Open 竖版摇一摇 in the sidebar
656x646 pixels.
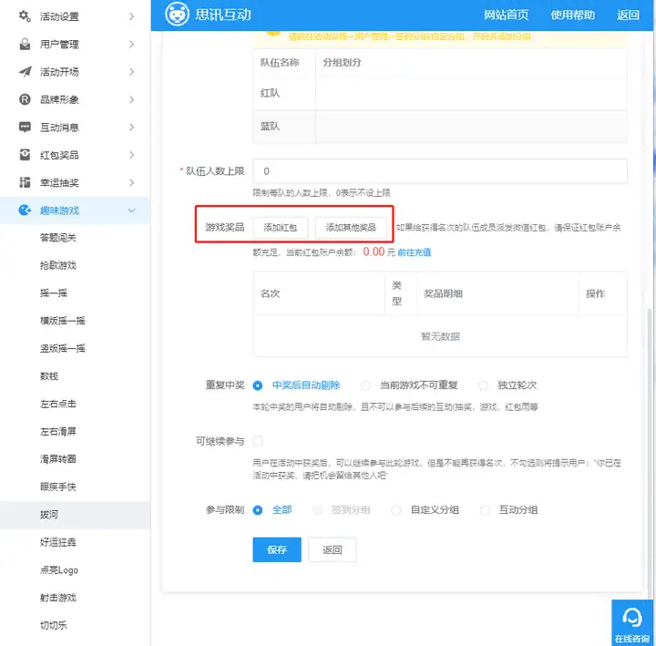coord(62,348)
